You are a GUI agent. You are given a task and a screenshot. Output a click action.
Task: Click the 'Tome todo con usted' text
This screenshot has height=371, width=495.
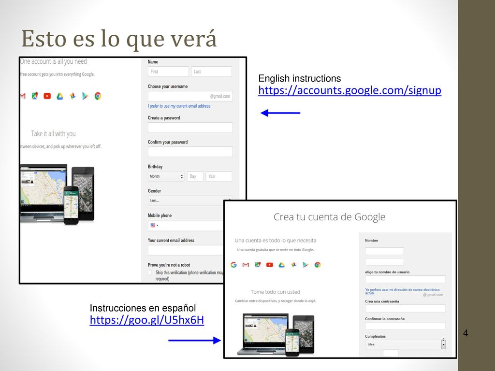tap(275, 292)
